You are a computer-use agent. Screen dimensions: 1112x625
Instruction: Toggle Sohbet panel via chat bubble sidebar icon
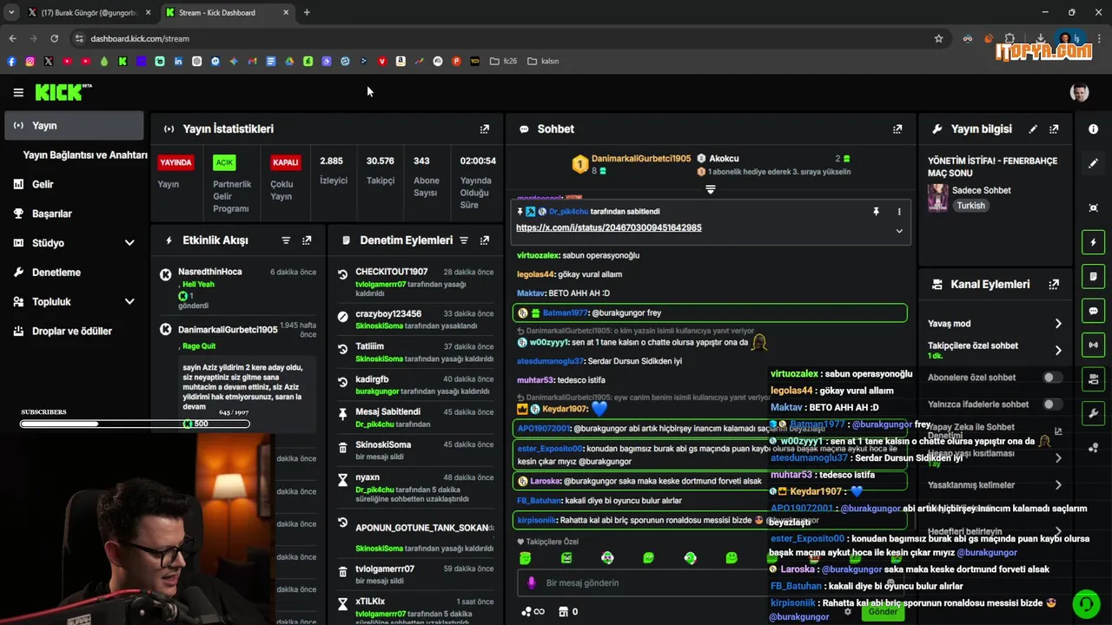point(1093,311)
